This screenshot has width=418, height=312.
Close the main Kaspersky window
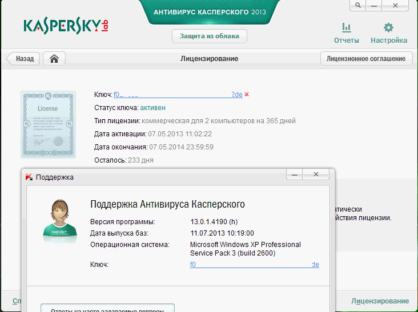point(395,5)
